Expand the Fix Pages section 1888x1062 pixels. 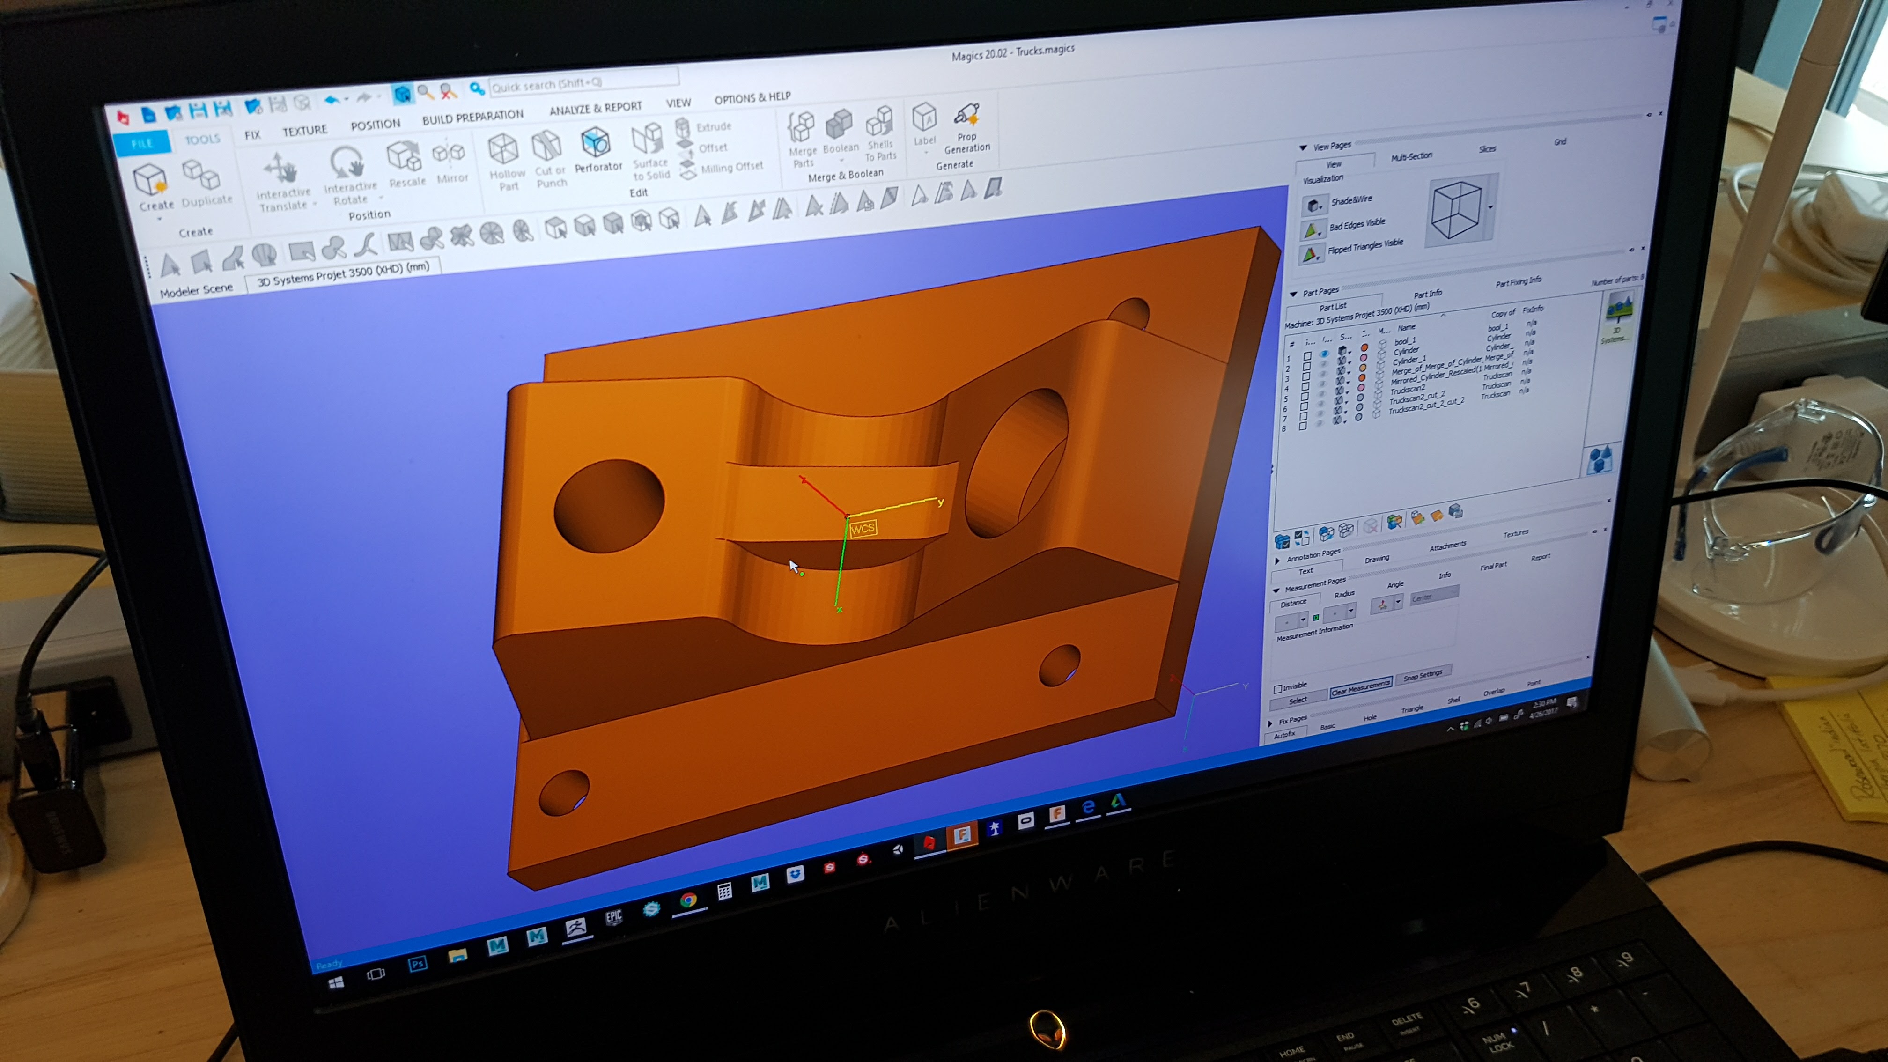click(x=1270, y=724)
